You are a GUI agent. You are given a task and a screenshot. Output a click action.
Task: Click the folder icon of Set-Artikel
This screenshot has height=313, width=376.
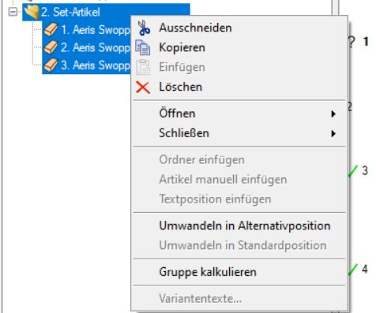pos(32,13)
